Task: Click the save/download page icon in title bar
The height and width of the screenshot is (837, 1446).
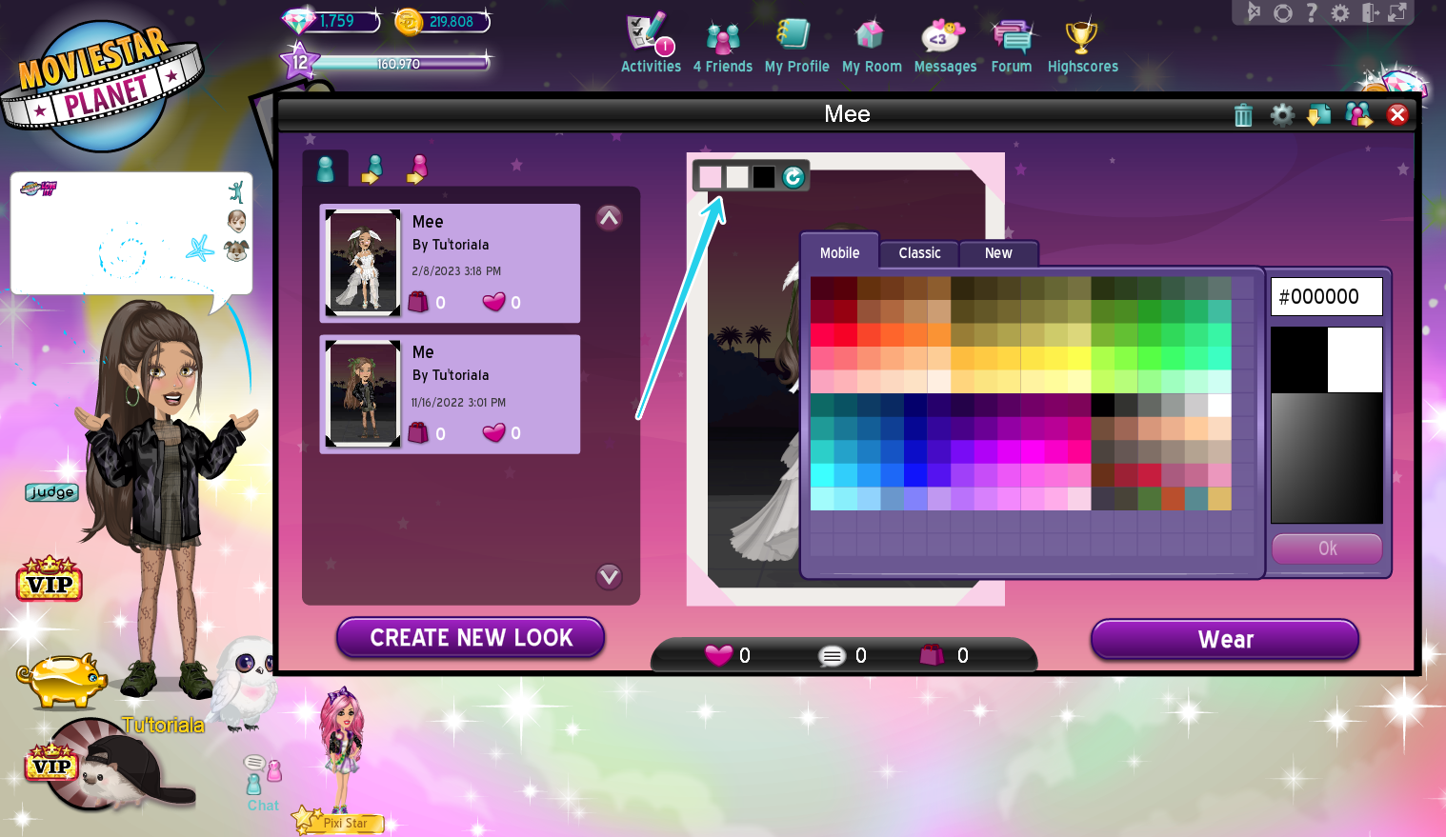Action: pos(1318,114)
